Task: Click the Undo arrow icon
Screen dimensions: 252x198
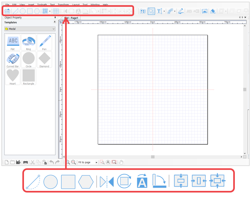Action: click(x=52, y=162)
